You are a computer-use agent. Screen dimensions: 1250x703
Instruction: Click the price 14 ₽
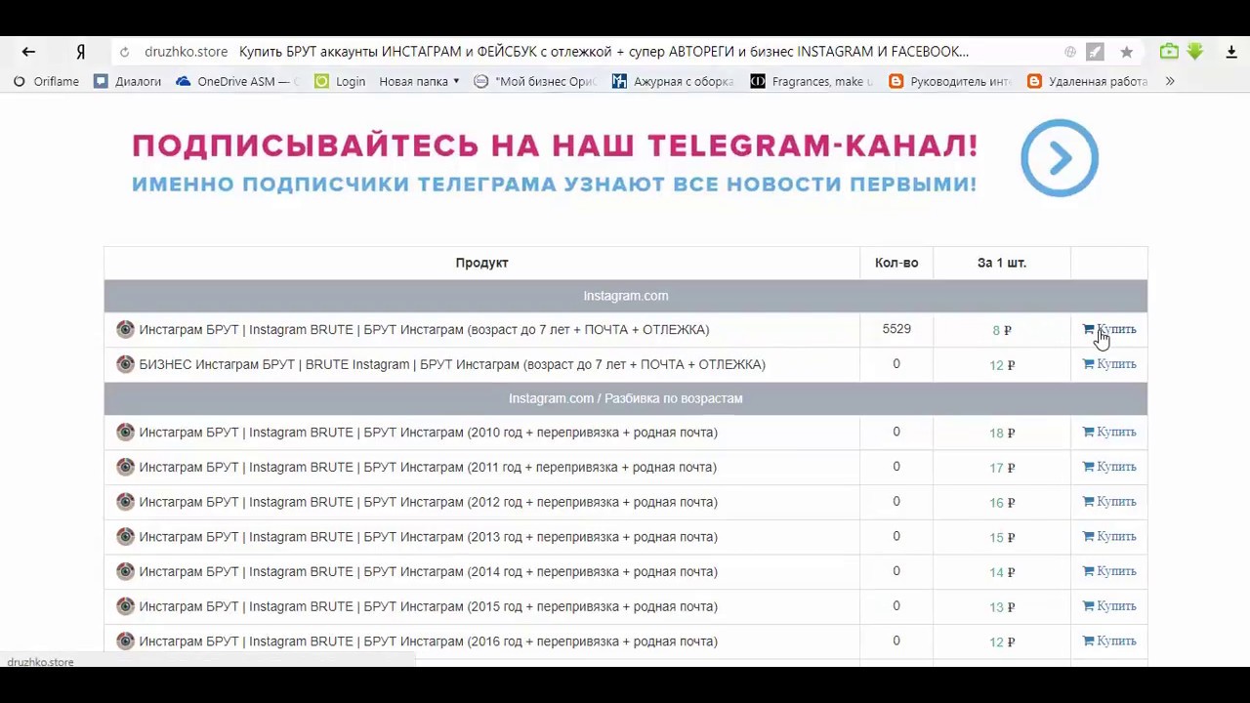(1002, 572)
